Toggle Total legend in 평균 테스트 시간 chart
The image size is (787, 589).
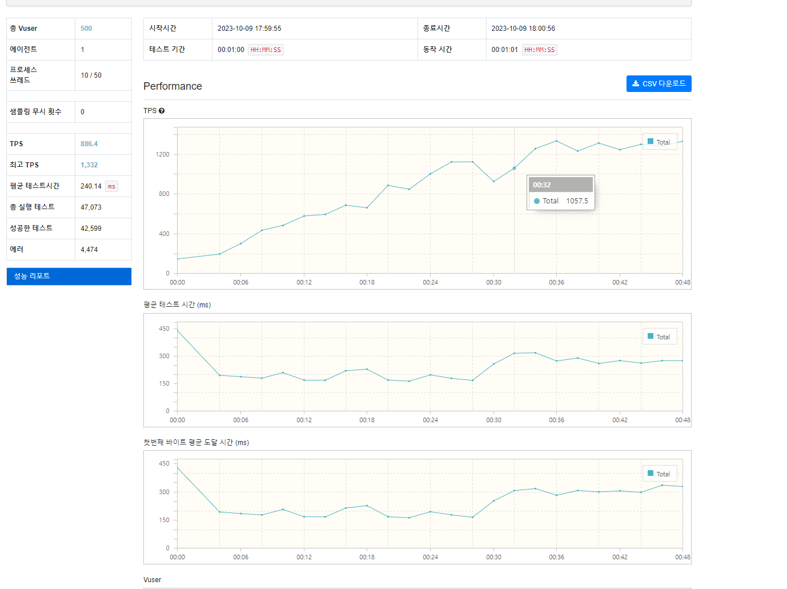pos(660,336)
